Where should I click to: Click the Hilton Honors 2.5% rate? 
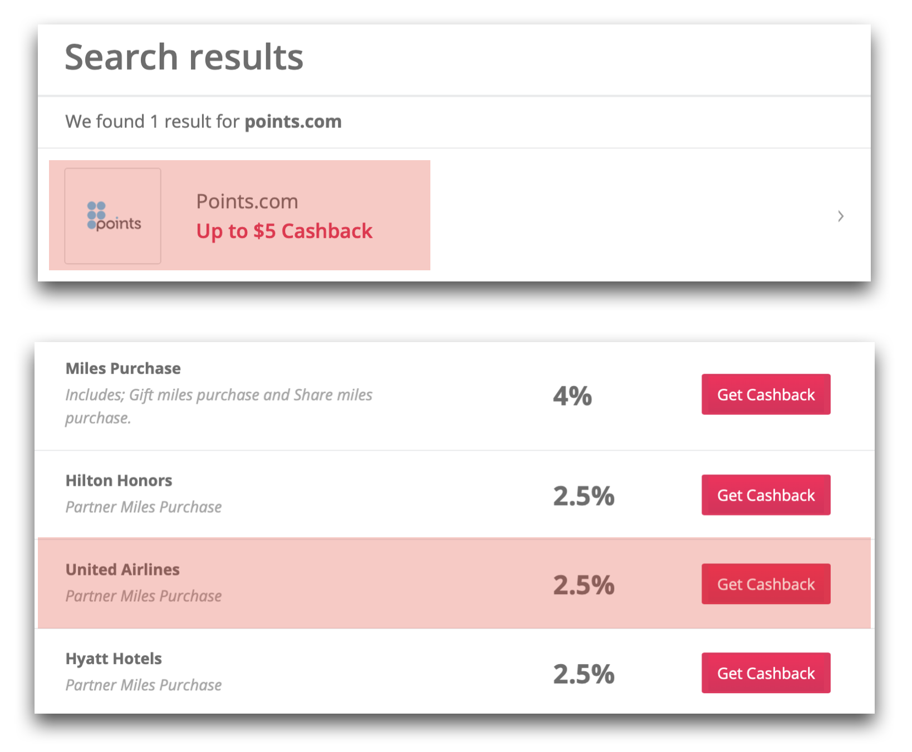(584, 496)
